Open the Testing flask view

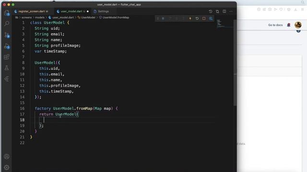pos(7,68)
